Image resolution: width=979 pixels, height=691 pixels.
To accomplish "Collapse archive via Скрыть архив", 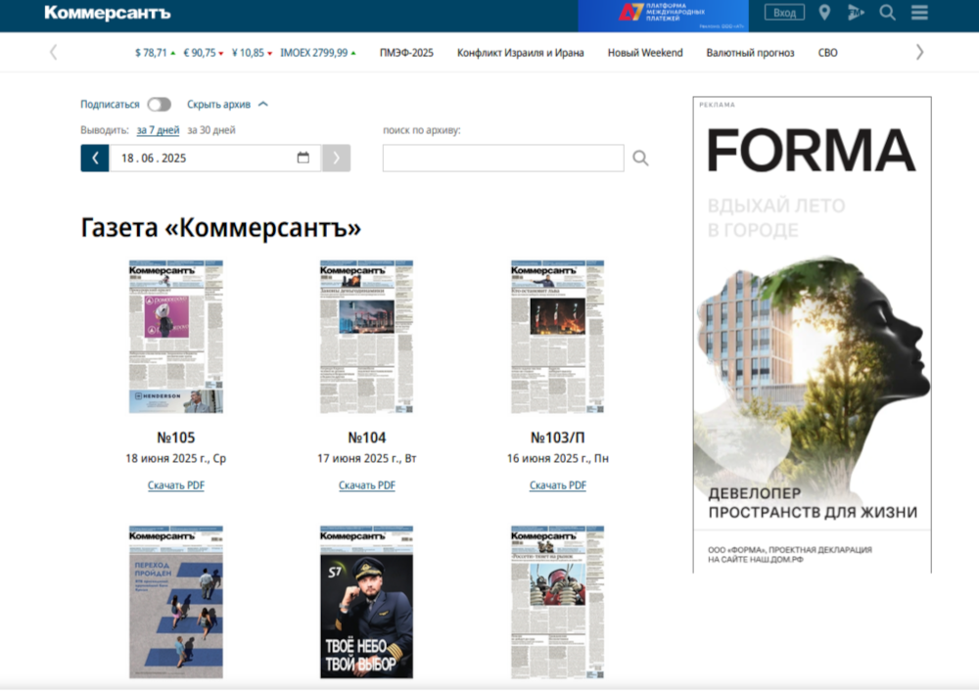I will tap(227, 105).
